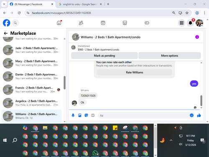This screenshot has height=157, width=209.
Task: Click the conversation list scrollbar thumb
Action: point(64,82)
